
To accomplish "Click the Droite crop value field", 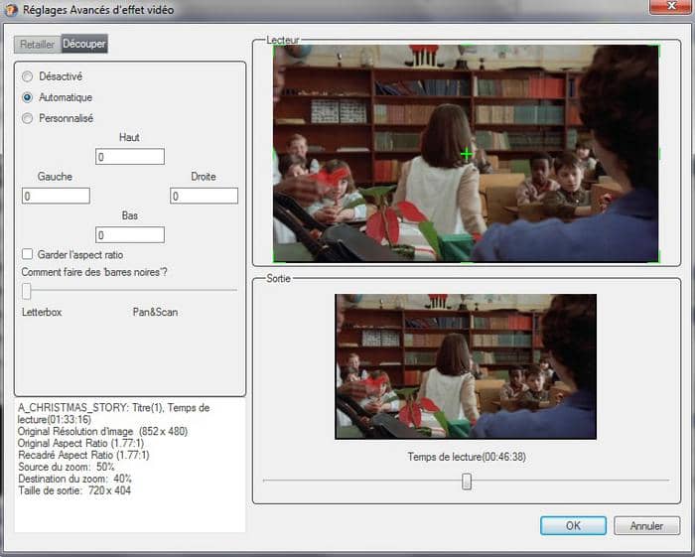I will [204, 196].
